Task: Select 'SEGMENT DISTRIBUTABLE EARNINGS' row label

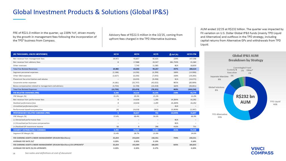Action: (x=29, y=130)
